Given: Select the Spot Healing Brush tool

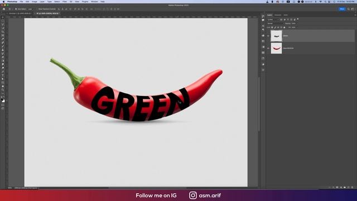Looking at the screenshot, I should point(3,42).
